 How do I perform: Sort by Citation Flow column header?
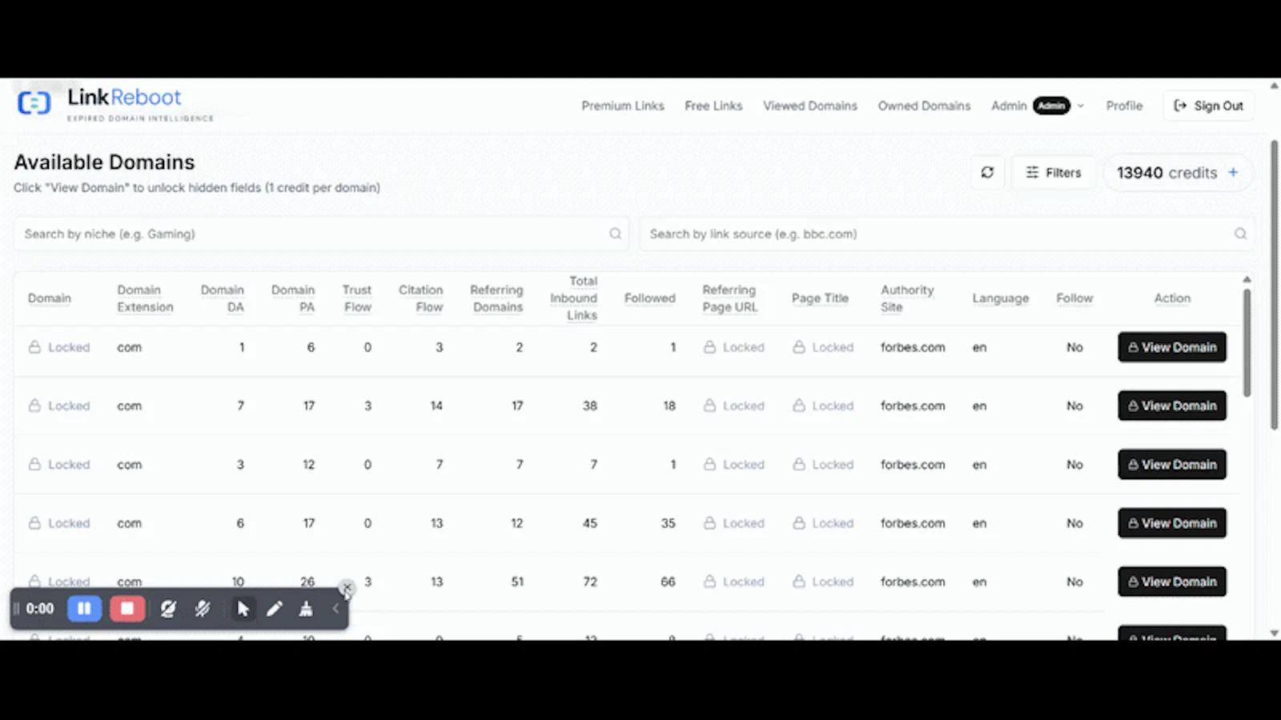421,298
